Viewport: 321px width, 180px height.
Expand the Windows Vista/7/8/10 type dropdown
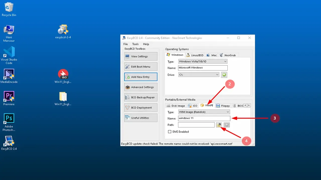(203, 61)
